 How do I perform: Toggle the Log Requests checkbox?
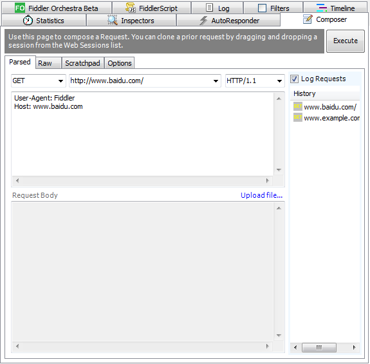[294, 79]
